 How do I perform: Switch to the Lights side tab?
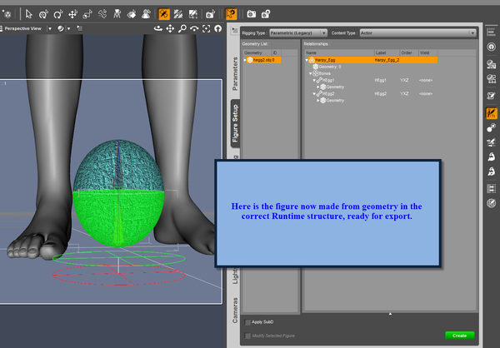click(x=235, y=276)
